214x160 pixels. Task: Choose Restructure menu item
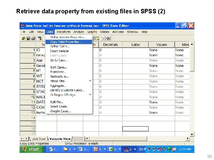69,76
